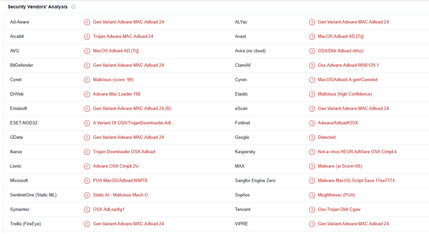Click the Cynet Malicious (score: 99) result
Image resolution: width=429 pixels, height=234 pixels.
[x=113, y=80]
